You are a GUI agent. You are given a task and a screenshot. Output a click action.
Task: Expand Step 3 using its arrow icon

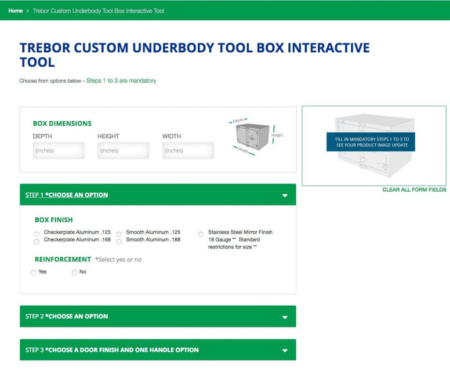point(285,350)
